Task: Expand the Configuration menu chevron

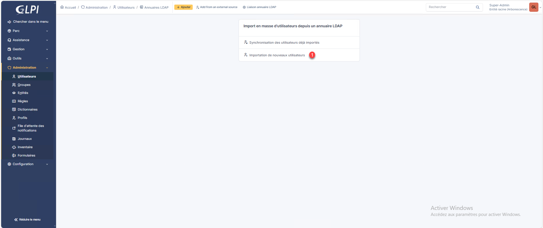Action: click(47, 164)
